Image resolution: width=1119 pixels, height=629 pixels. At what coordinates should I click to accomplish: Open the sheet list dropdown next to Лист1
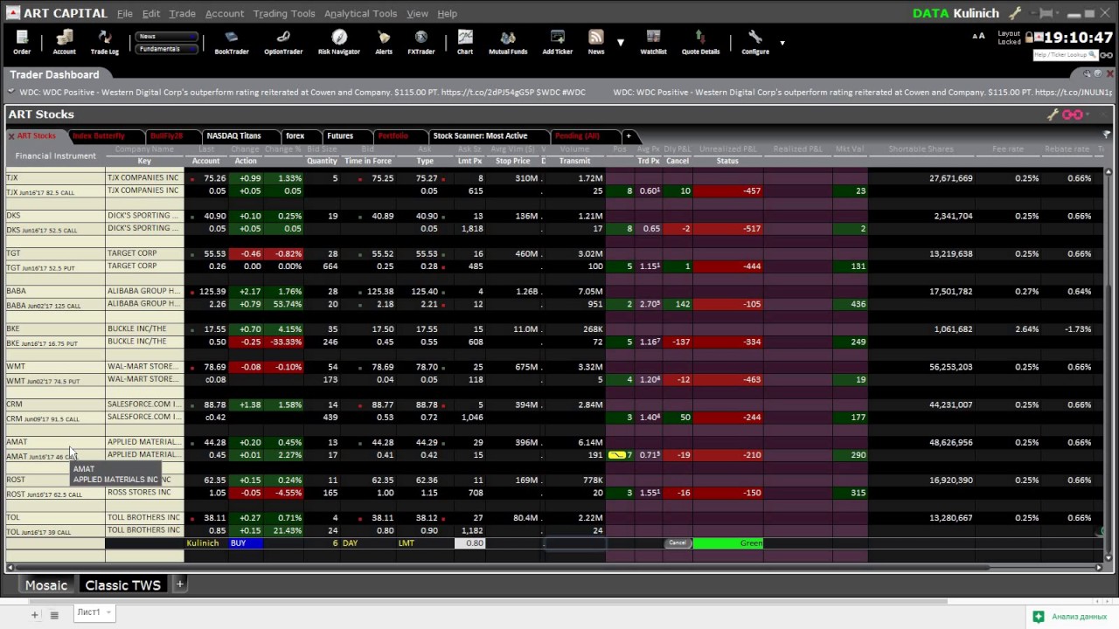coord(109,612)
